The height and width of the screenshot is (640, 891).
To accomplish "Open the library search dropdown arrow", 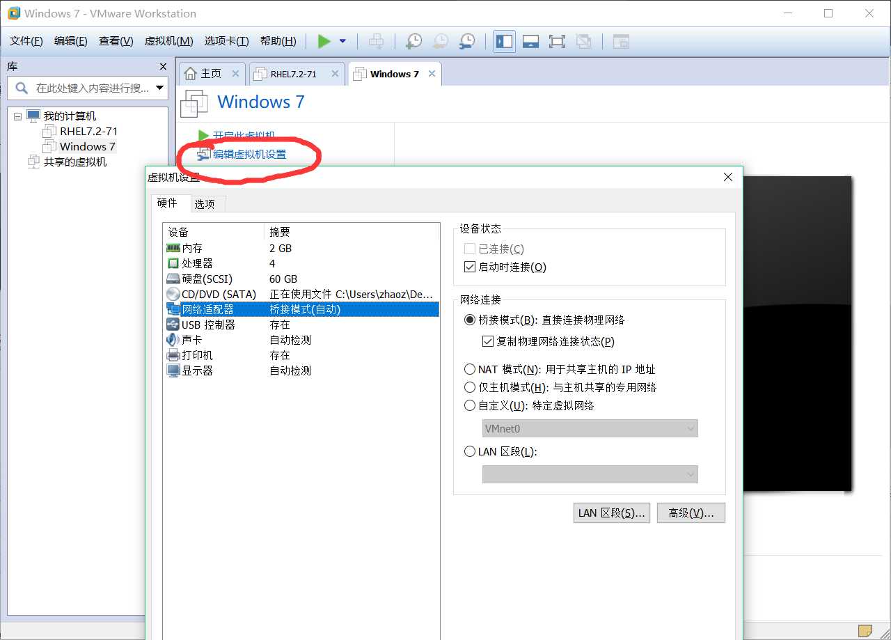I will click(x=161, y=88).
